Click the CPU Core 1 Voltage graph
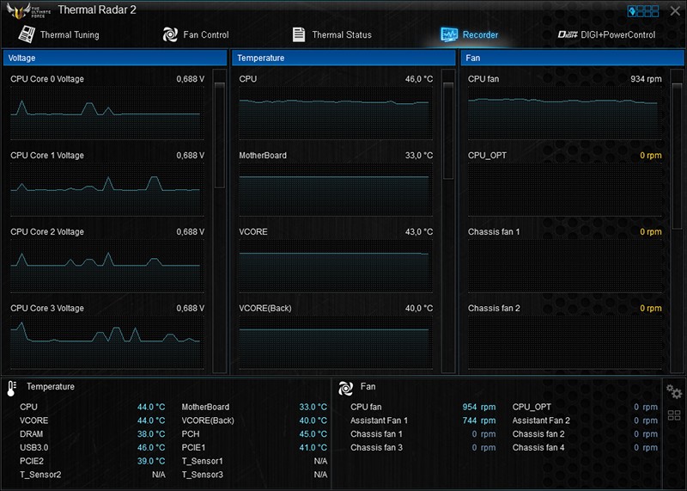This screenshot has width=687, height=491. coord(106,189)
